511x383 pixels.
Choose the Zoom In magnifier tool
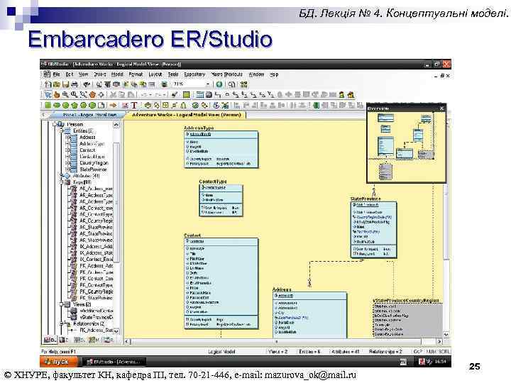click(x=65, y=95)
